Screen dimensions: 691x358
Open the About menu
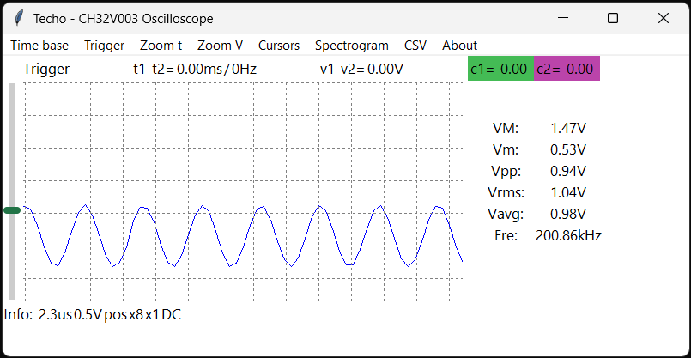(x=459, y=46)
